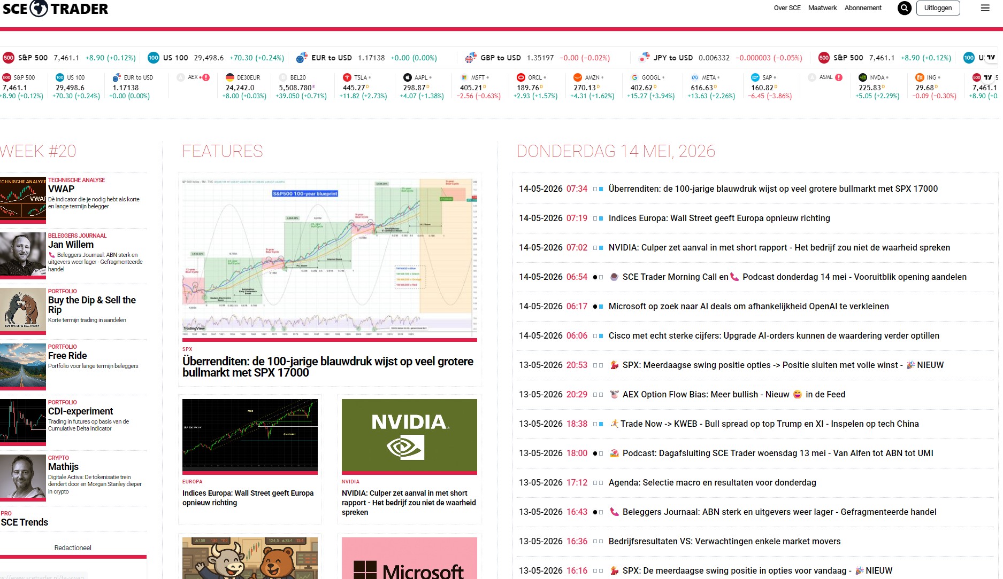
Task: Click the GBP to USD flag icon
Action: pyautogui.click(x=471, y=58)
